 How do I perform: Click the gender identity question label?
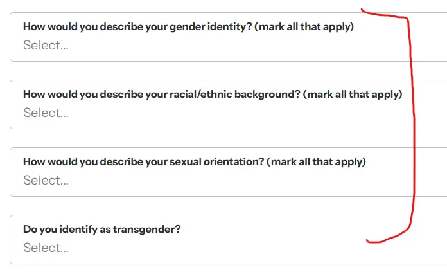188,27
